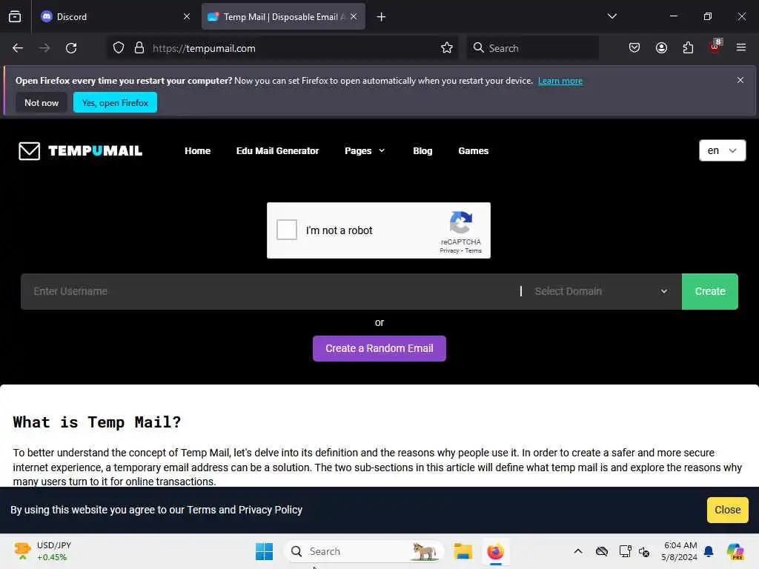Close the Discord tab
Viewport: 759px width, 569px height.
[187, 16]
